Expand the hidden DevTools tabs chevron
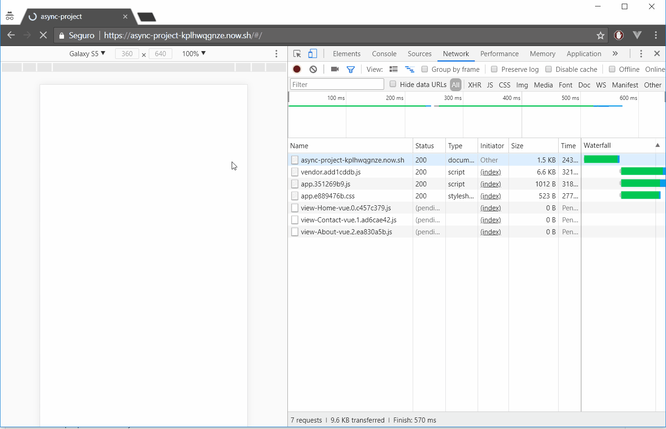This screenshot has height=429, width=666. (x=615, y=53)
